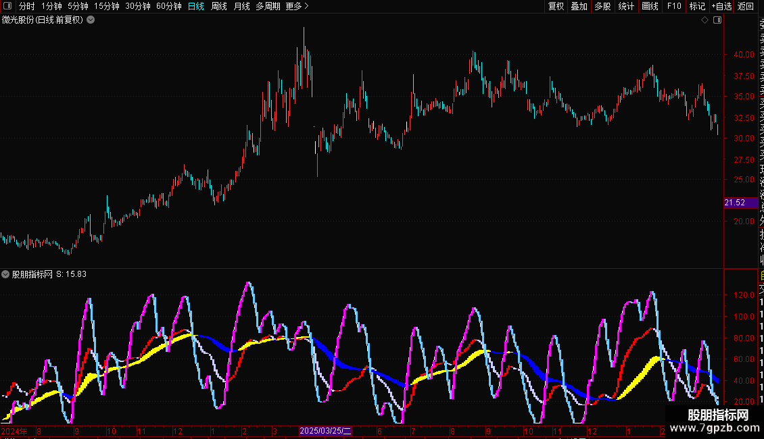The image size is (764, 439).
Task: Select the 5分钟 period tab
Action: [78, 6]
